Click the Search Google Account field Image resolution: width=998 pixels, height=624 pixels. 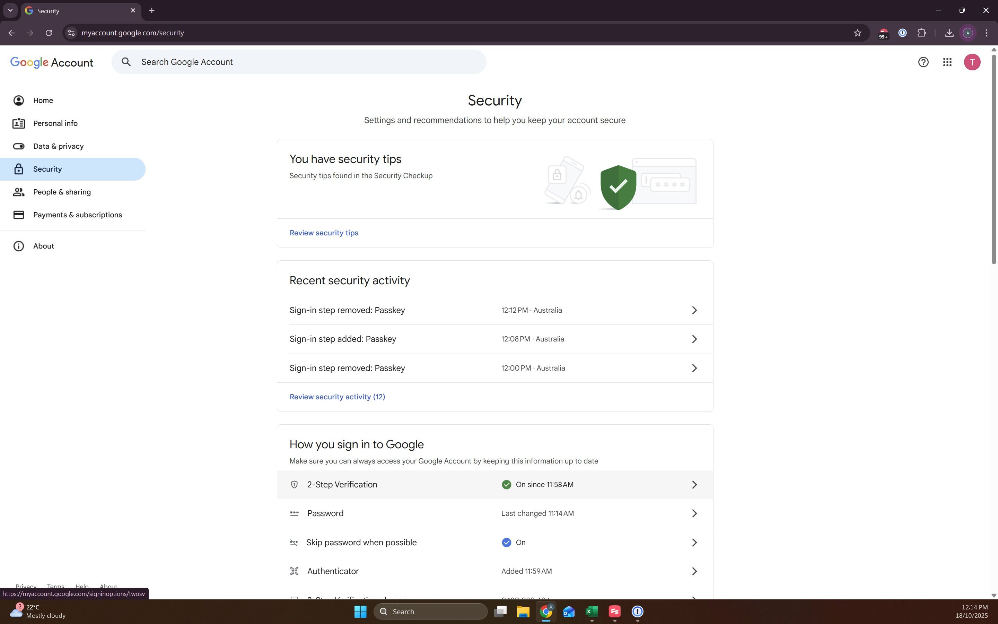tap(305, 62)
